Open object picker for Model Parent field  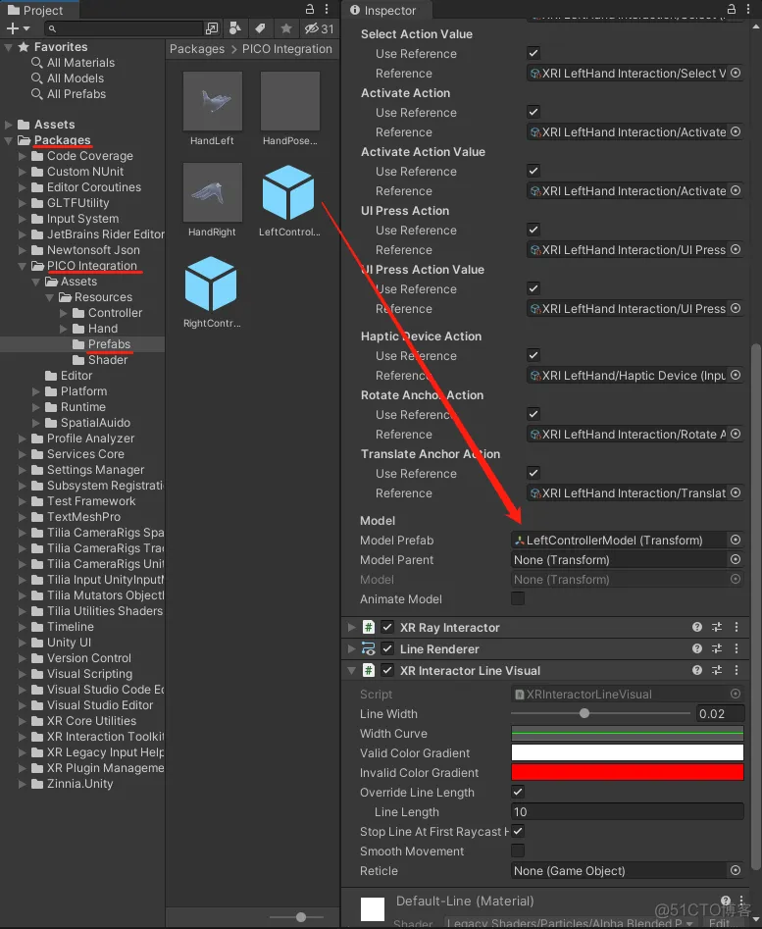pyautogui.click(x=736, y=559)
